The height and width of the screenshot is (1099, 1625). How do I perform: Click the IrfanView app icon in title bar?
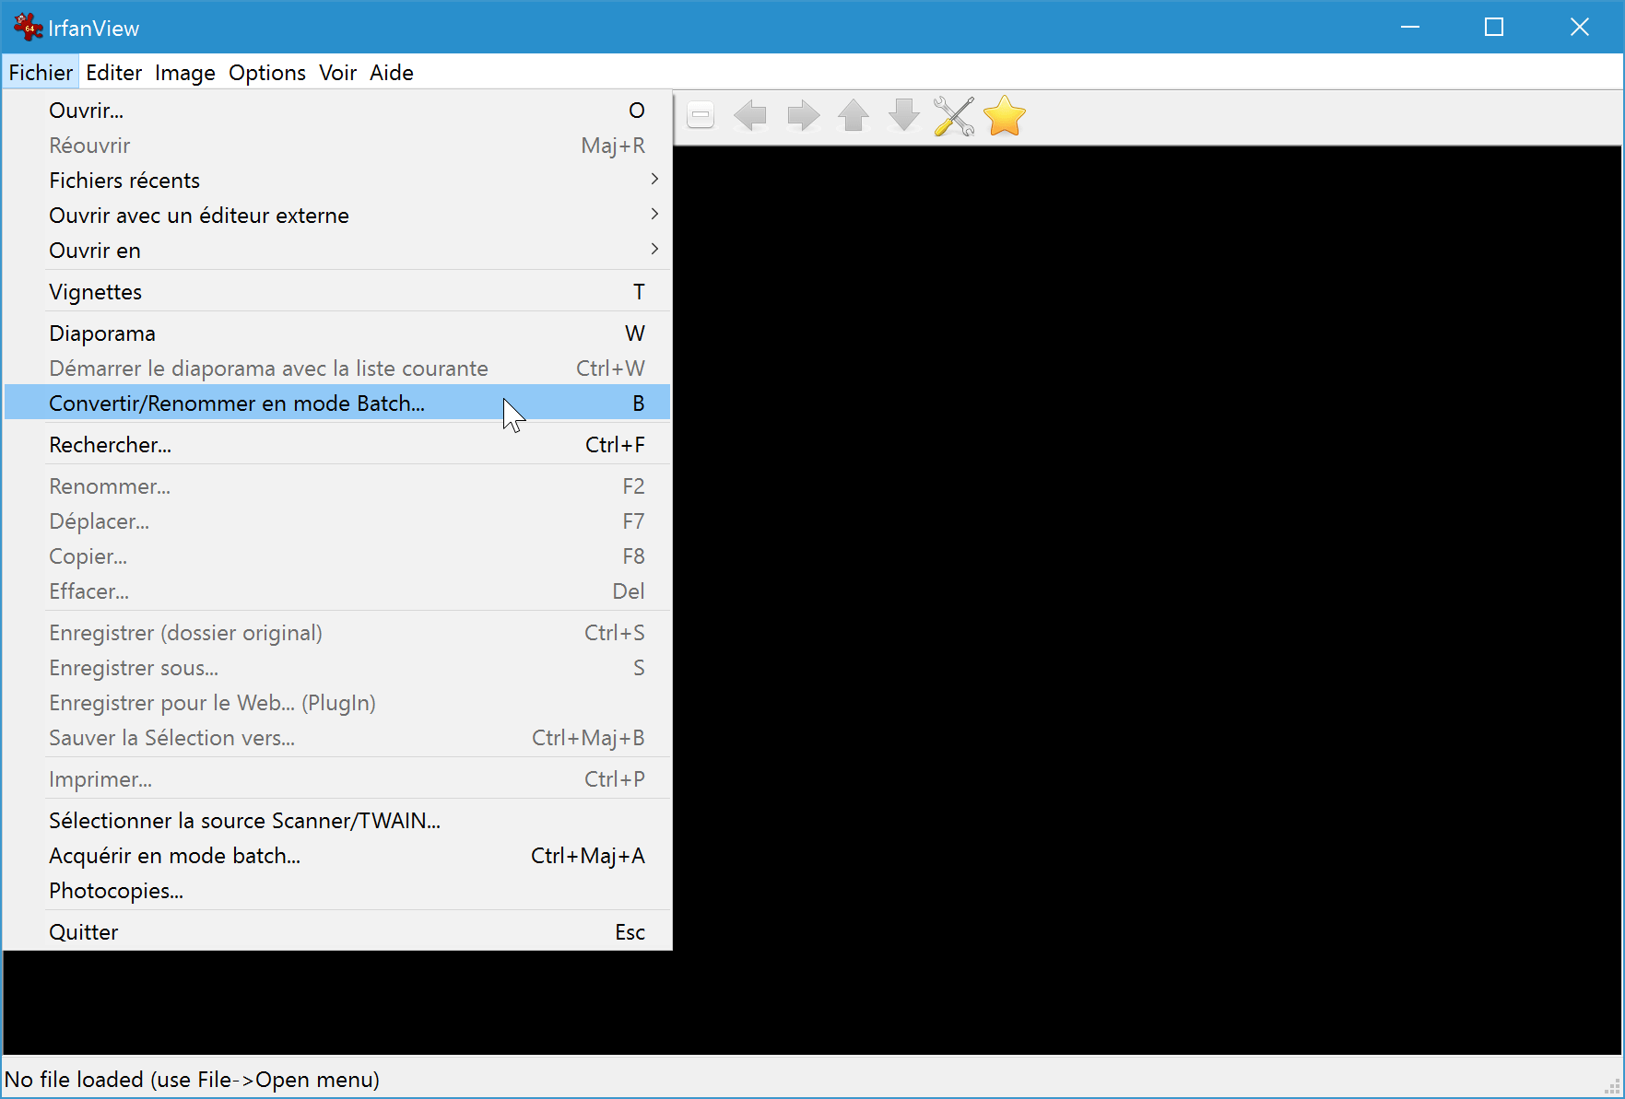27,28
